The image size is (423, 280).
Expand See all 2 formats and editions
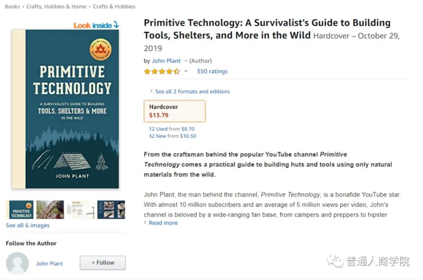(x=192, y=91)
